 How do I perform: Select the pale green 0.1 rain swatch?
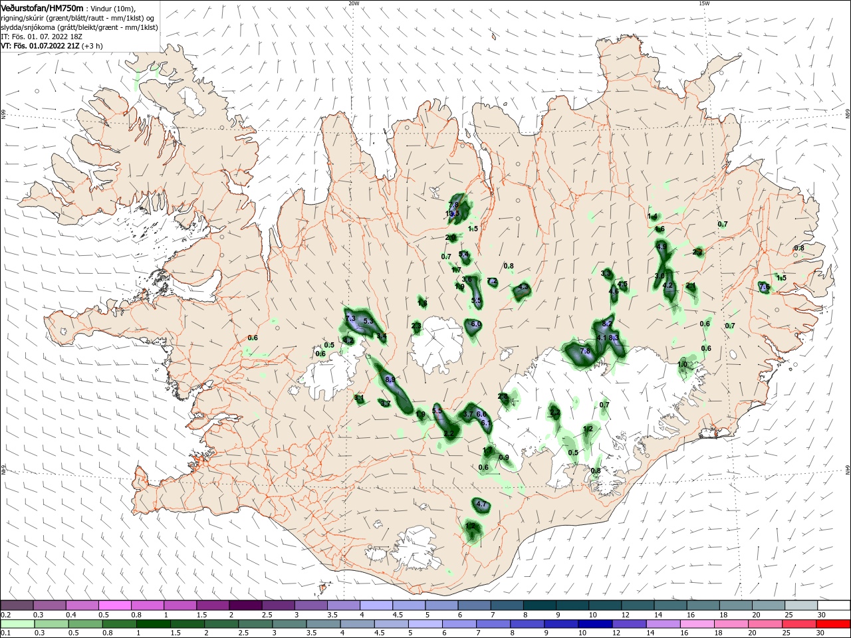tap(18, 624)
